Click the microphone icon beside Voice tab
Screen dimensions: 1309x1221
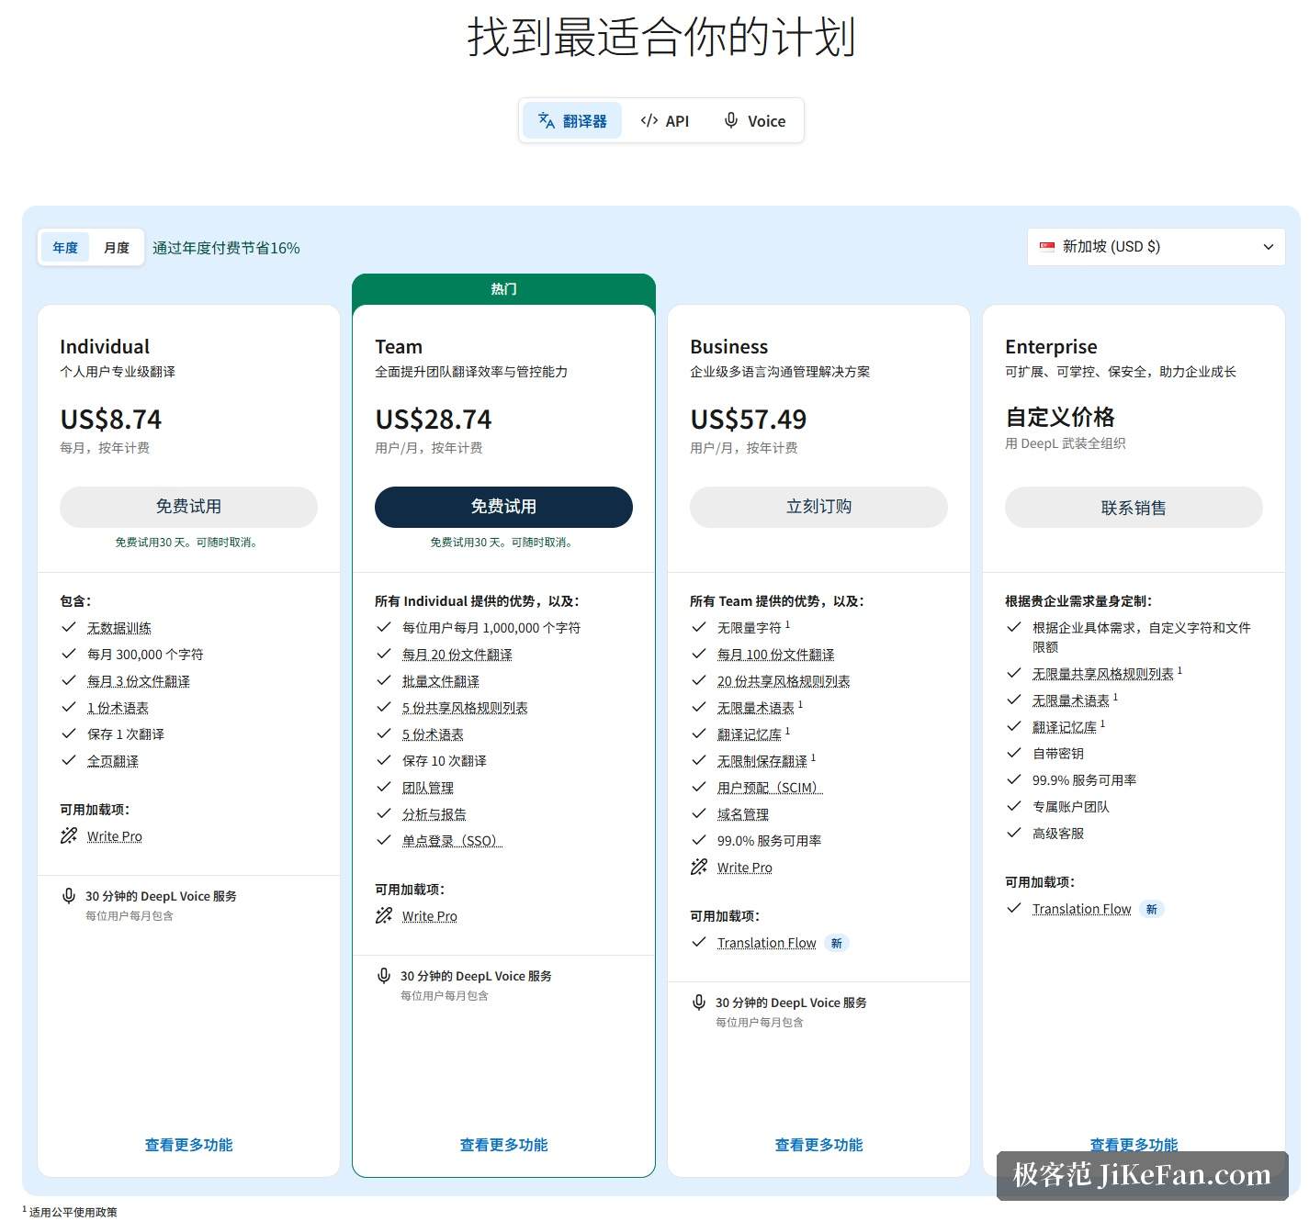[731, 120]
